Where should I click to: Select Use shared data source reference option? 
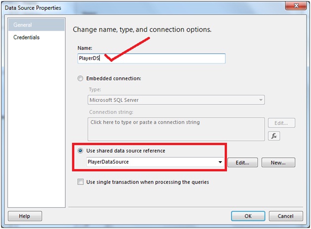tap(80, 151)
